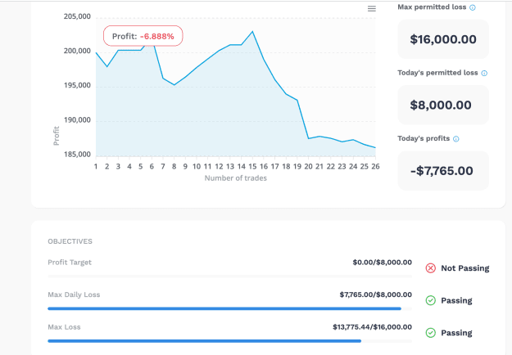Click the Not Passing status text
The height and width of the screenshot is (355, 512).
click(465, 268)
